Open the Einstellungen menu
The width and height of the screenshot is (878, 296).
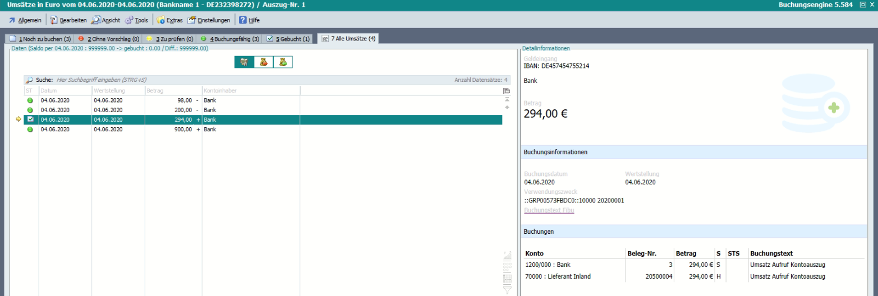(x=209, y=20)
